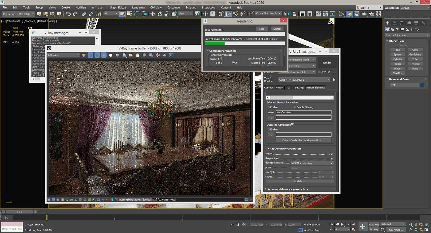Click the Undo arrow in main toolbar
The width and height of the screenshot is (431, 233).
coord(68,14)
